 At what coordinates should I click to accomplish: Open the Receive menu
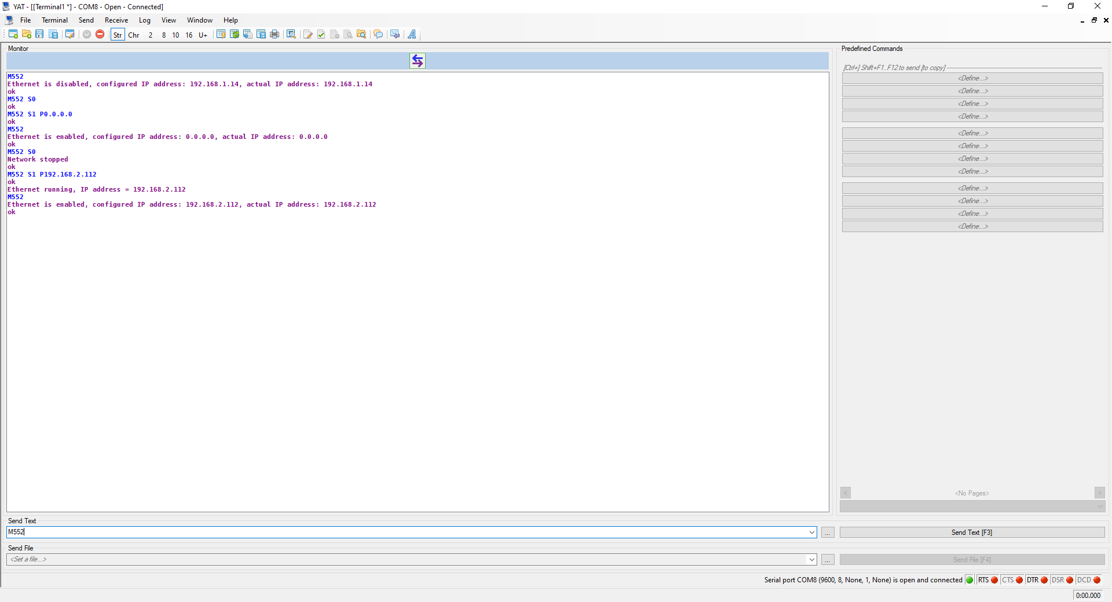click(116, 20)
